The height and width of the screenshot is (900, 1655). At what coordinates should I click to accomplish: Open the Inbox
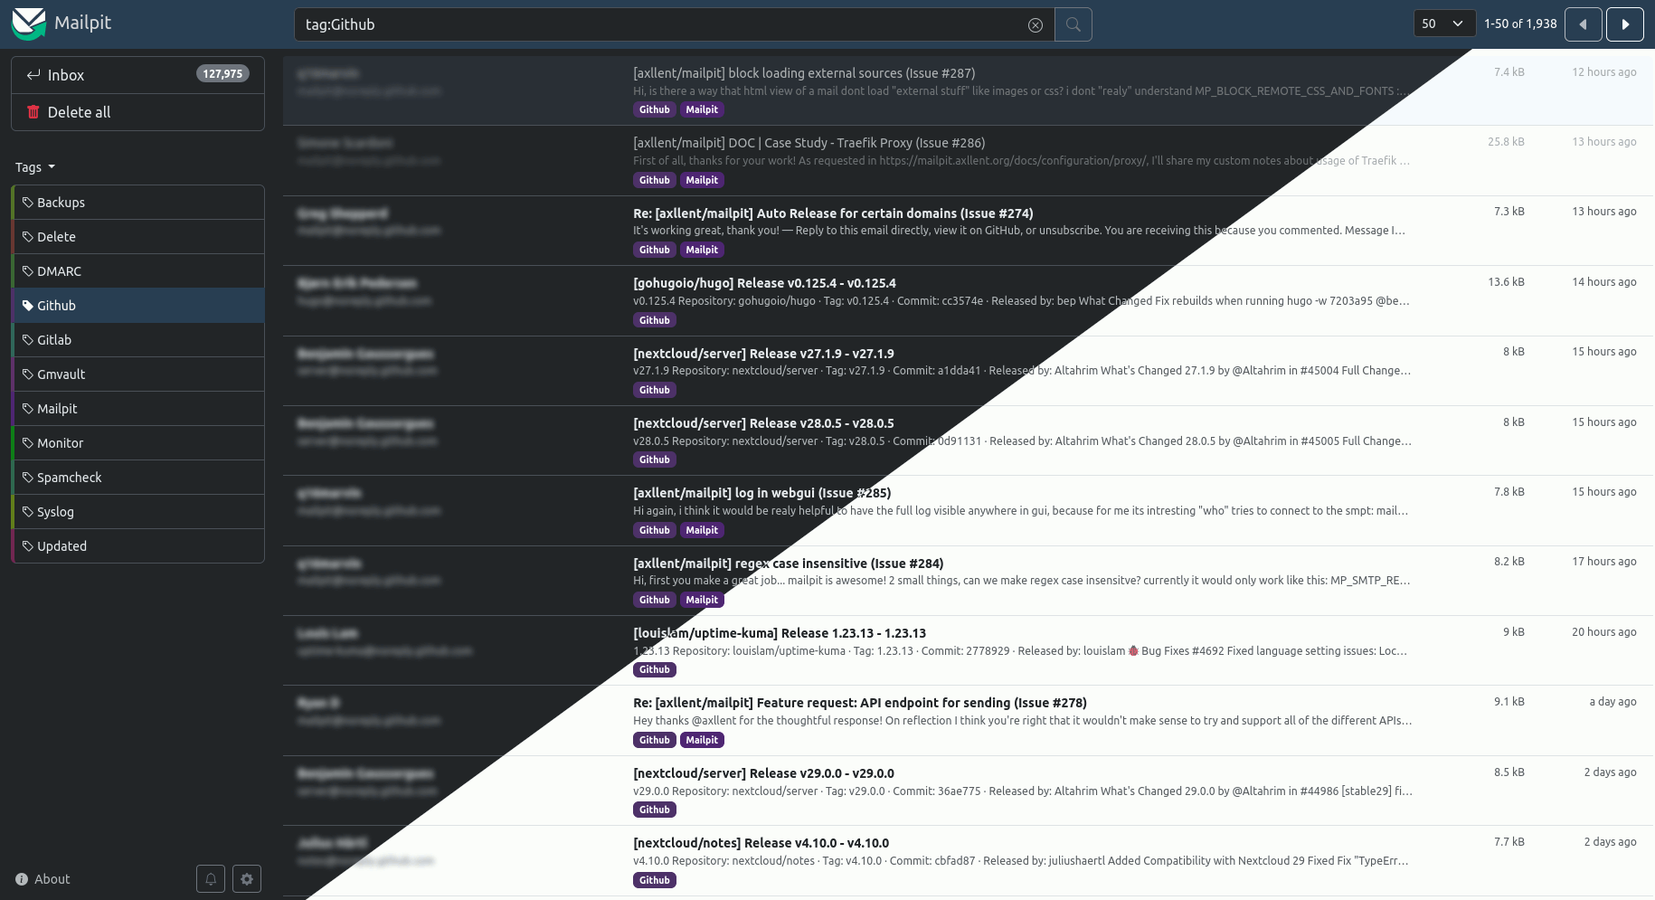[67, 75]
